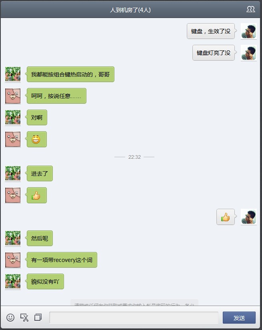This screenshot has width=262, height=330.
Task: Select the message 有一项带recovery这个词
Action: pyautogui.click(x=62, y=260)
